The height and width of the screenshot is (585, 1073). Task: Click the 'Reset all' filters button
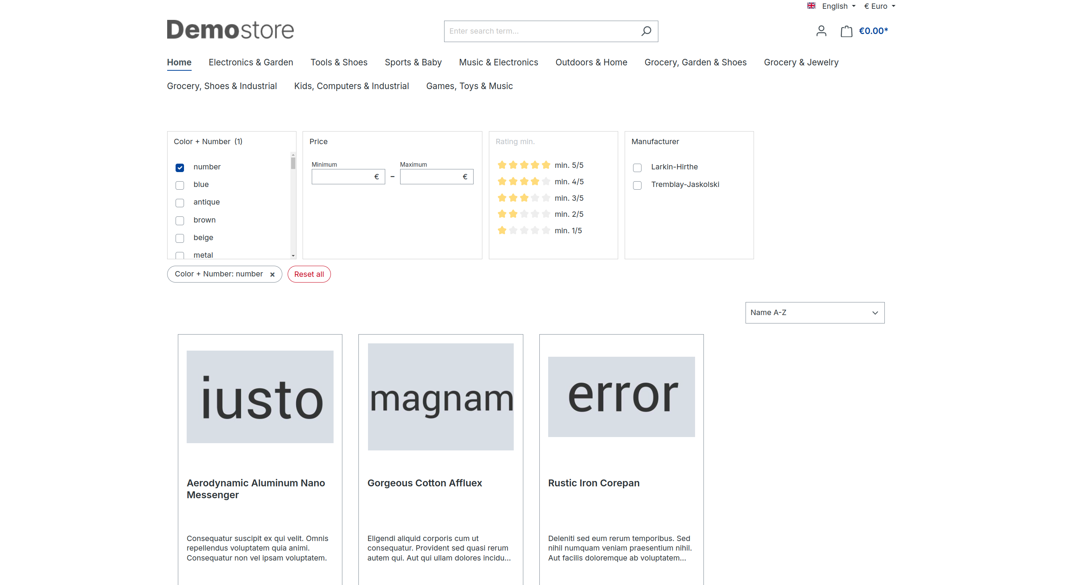[x=309, y=275]
